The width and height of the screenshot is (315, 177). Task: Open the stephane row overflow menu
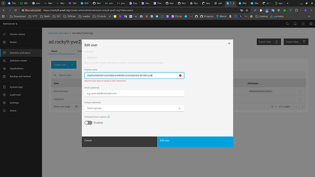pyautogui.click(x=300, y=99)
